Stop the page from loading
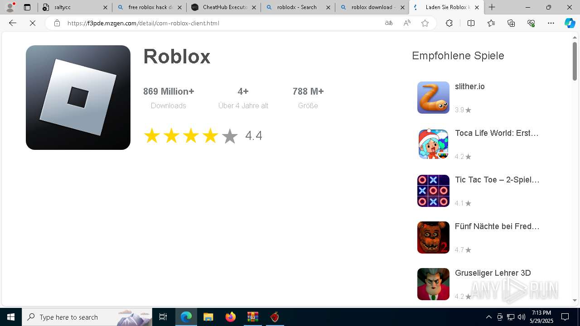The height and width of the screenshot is (326, 580). [x=33, y=23]
